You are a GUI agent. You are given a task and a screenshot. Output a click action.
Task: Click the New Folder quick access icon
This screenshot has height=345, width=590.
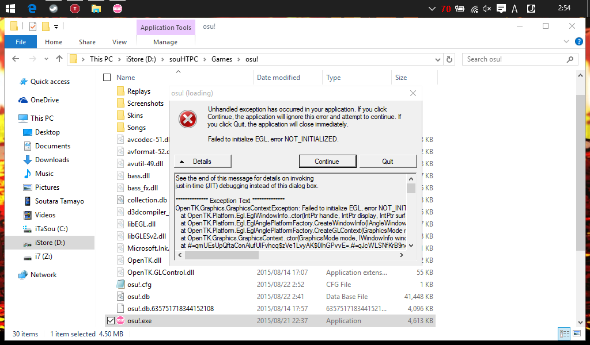[x=46, y=26]
